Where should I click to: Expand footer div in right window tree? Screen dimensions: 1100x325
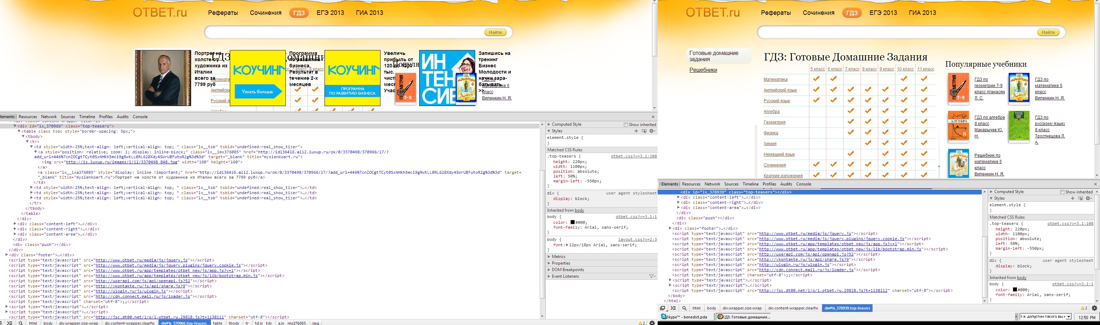pos(670,229)
